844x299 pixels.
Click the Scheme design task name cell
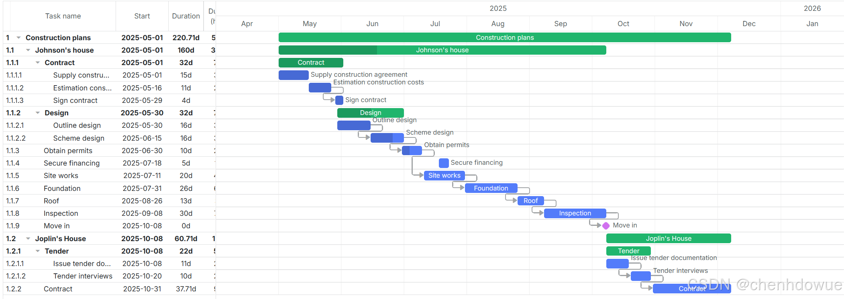(x=79, y=138)
